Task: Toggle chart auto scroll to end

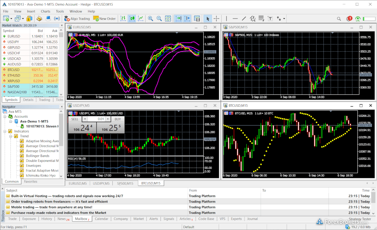Action: [x=178, y=19]
